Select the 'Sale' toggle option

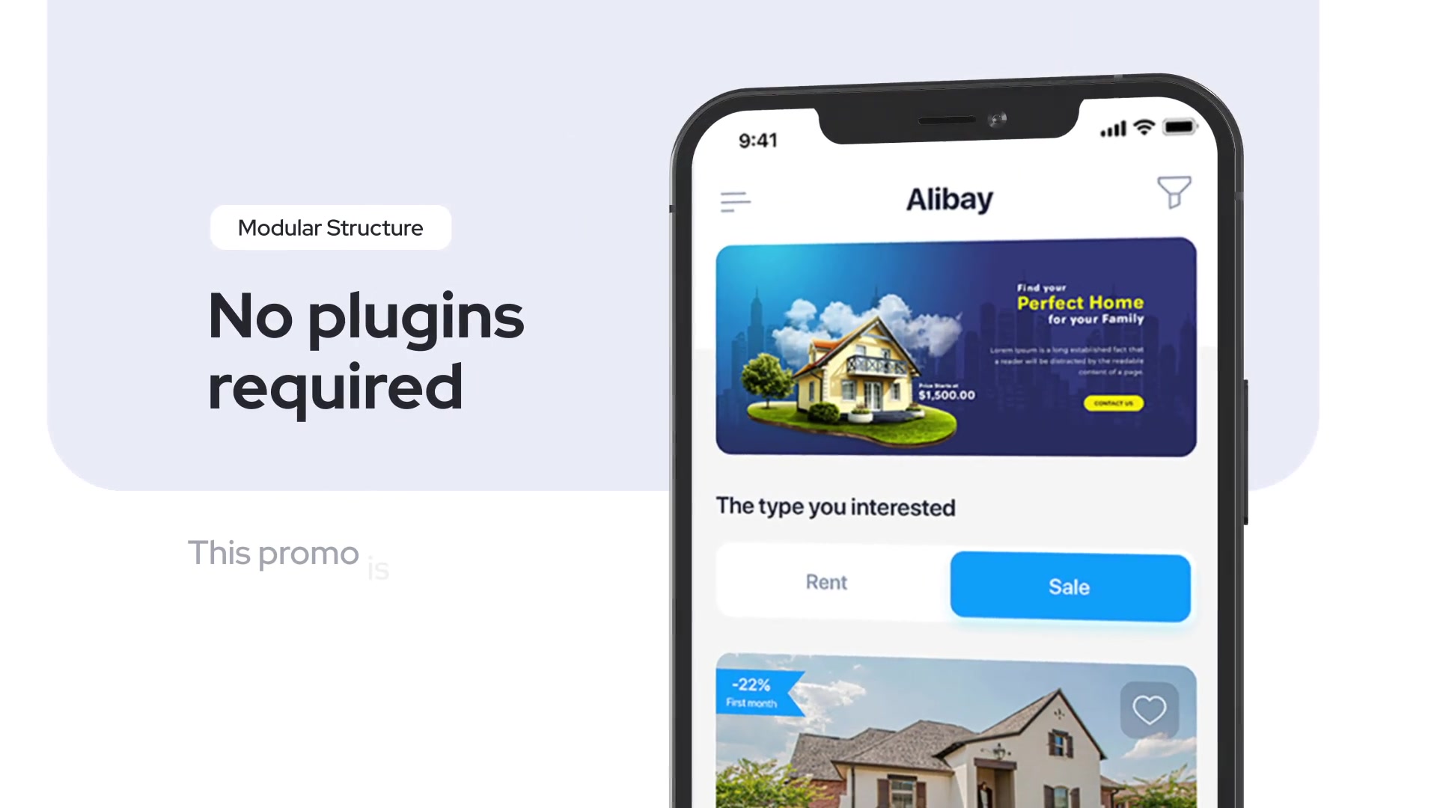coord(1069,586)
